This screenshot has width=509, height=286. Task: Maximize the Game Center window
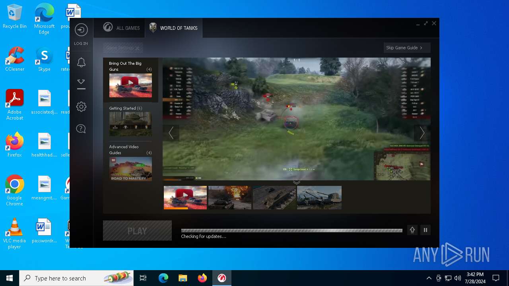(426, 23)
